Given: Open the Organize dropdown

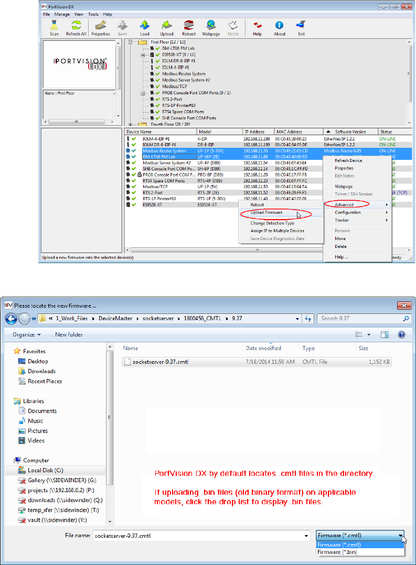Looking at the screenshot, I should 27,335.
